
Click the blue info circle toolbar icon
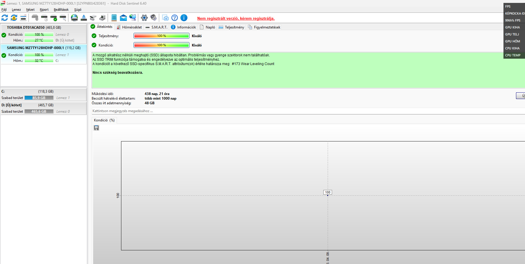coord(184,18)
